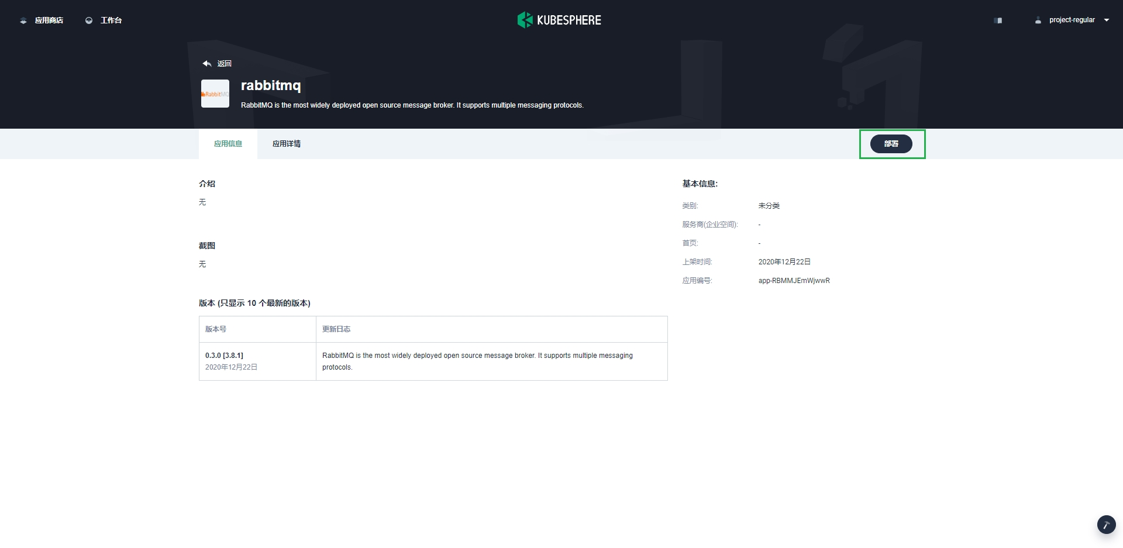This screenshot has width=1123, height=548.
Task: Click the 截图 section heading
Action: click(x=207, y=246)
